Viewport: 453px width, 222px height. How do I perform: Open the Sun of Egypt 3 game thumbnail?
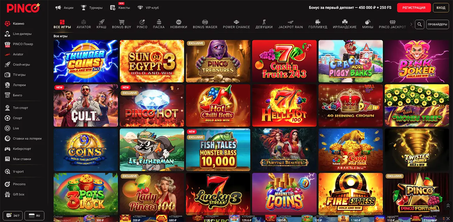(x=152, y=61)
